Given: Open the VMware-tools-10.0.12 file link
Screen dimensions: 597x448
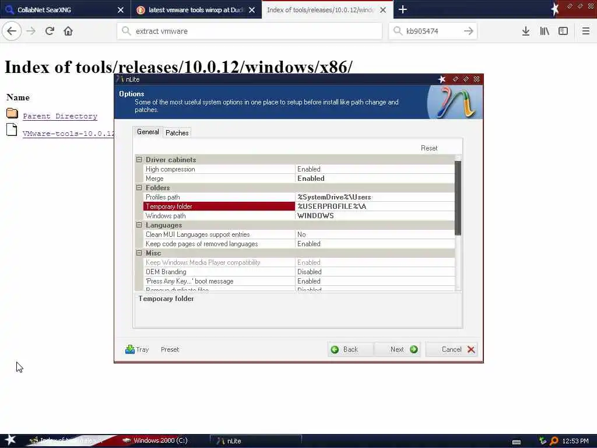Looking at the screenshot, I should coord(69,134).
